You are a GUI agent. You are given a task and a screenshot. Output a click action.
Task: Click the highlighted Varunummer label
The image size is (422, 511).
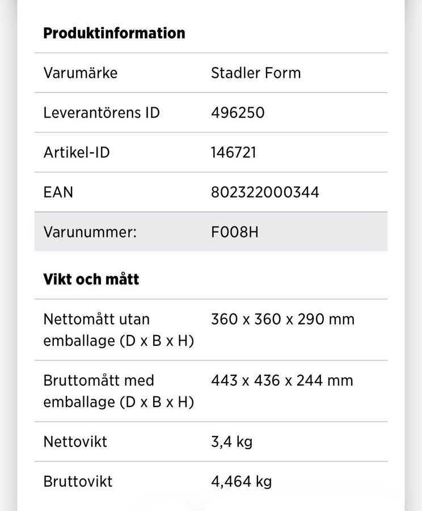90,232
